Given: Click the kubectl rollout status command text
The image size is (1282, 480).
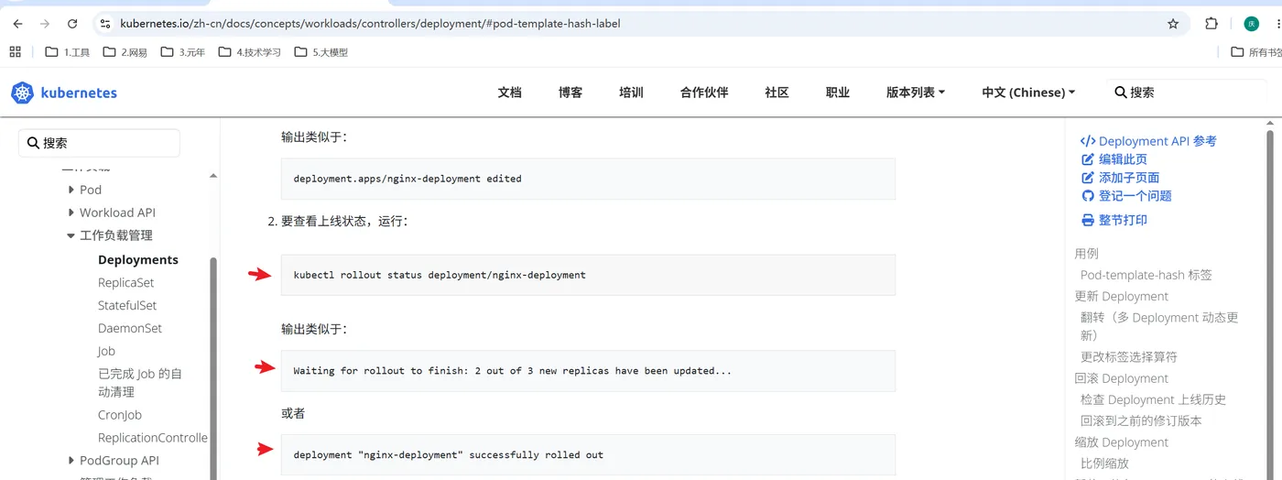Looking at the screenshot, I should (440, 275).
